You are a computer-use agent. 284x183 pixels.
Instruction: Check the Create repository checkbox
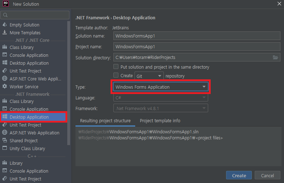pos(116,75)
